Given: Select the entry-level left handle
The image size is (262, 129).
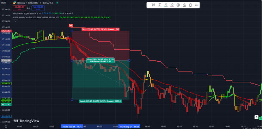Looking at the screenshot, I should click(72, 60).
